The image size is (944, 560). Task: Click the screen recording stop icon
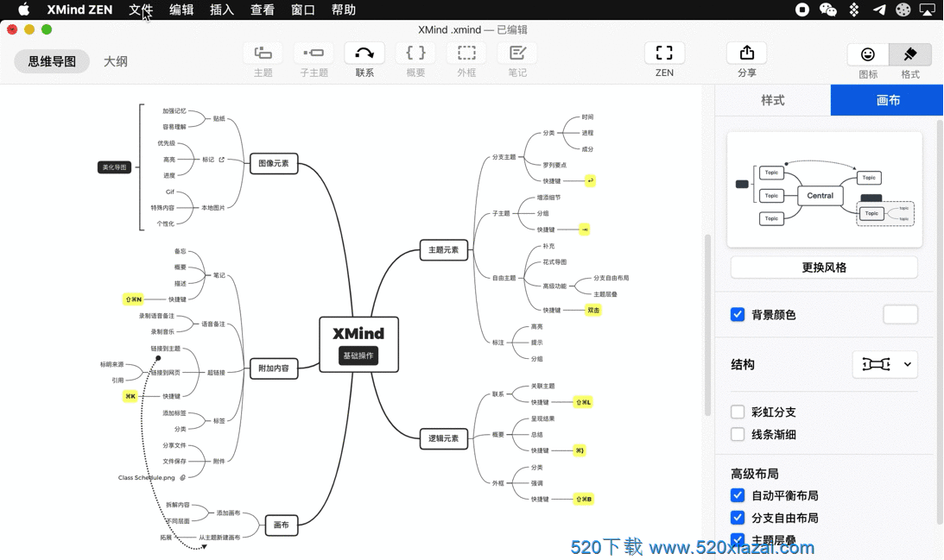(801, 9)
